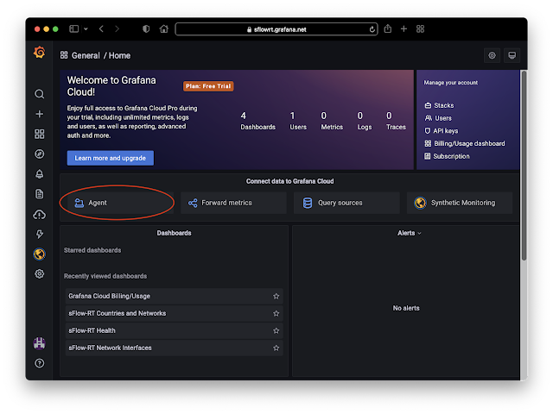Open the browser sidebar dropdown chevron
The image size is (553, 414).
point(86,29)
